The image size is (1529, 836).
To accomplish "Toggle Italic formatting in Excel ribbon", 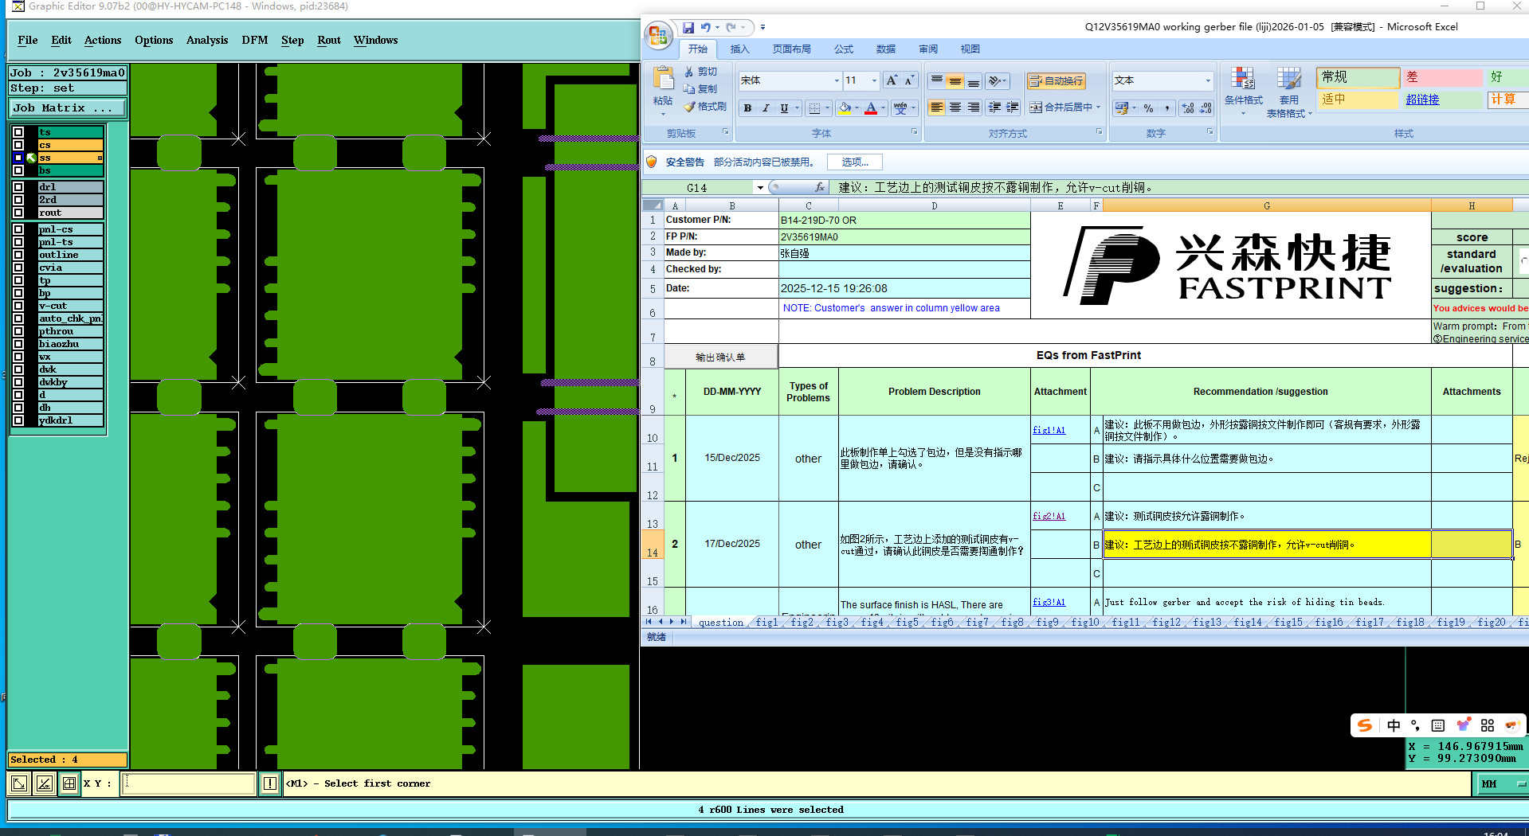I will pos(766,108).
